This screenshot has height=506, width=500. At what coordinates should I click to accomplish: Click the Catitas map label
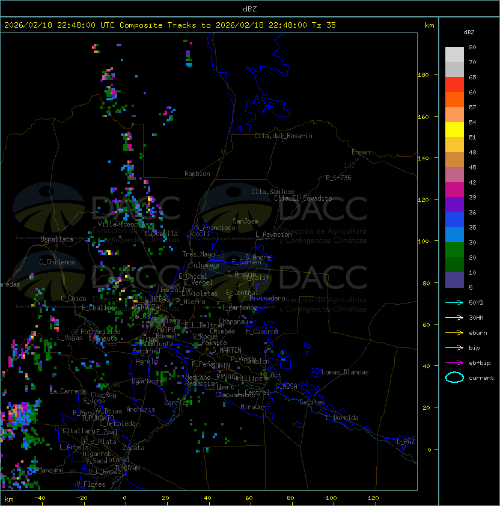[312, 402]
